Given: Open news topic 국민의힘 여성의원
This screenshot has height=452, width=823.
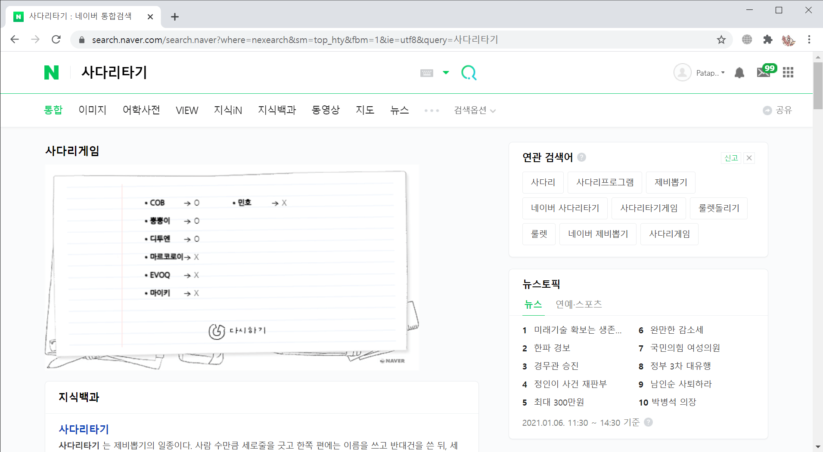Looking at the screenshot, I should [x=685, y=348].
